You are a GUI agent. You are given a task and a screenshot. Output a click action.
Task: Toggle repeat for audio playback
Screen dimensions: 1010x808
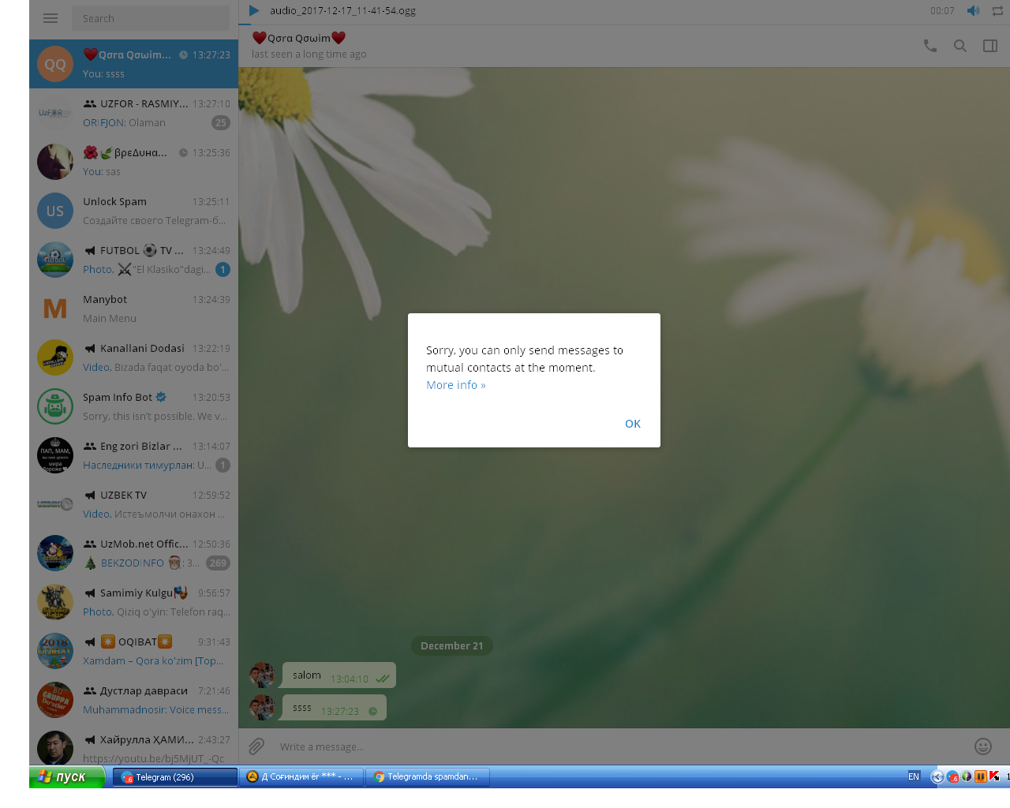click(x=997, y=11)
